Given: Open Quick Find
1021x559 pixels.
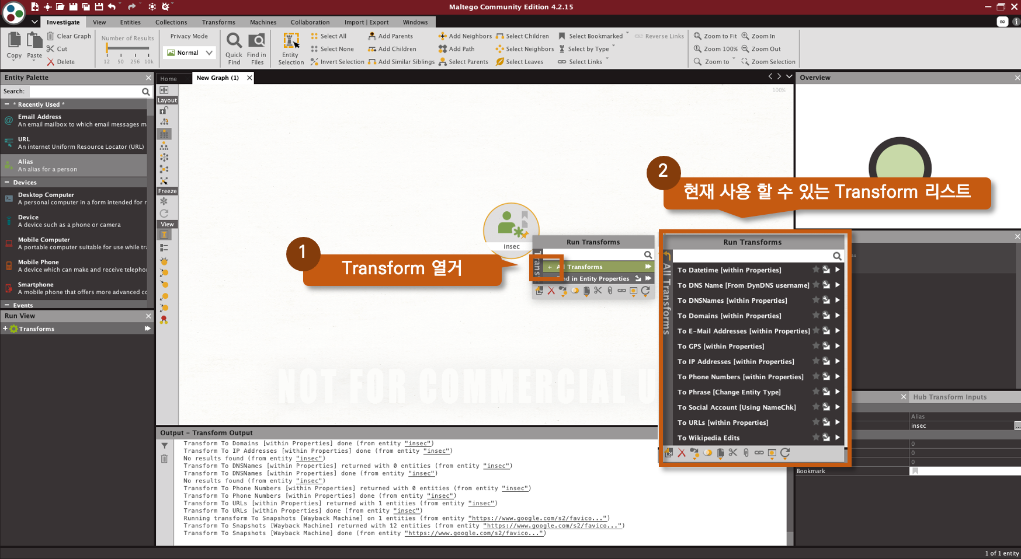Looking at the screenshot, I should [234, 48].
